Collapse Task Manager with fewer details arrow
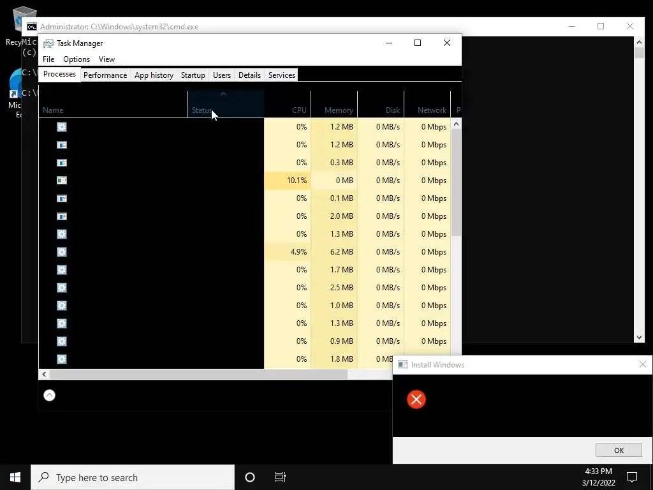The image size is (653, 490). [x=49, y=395]
